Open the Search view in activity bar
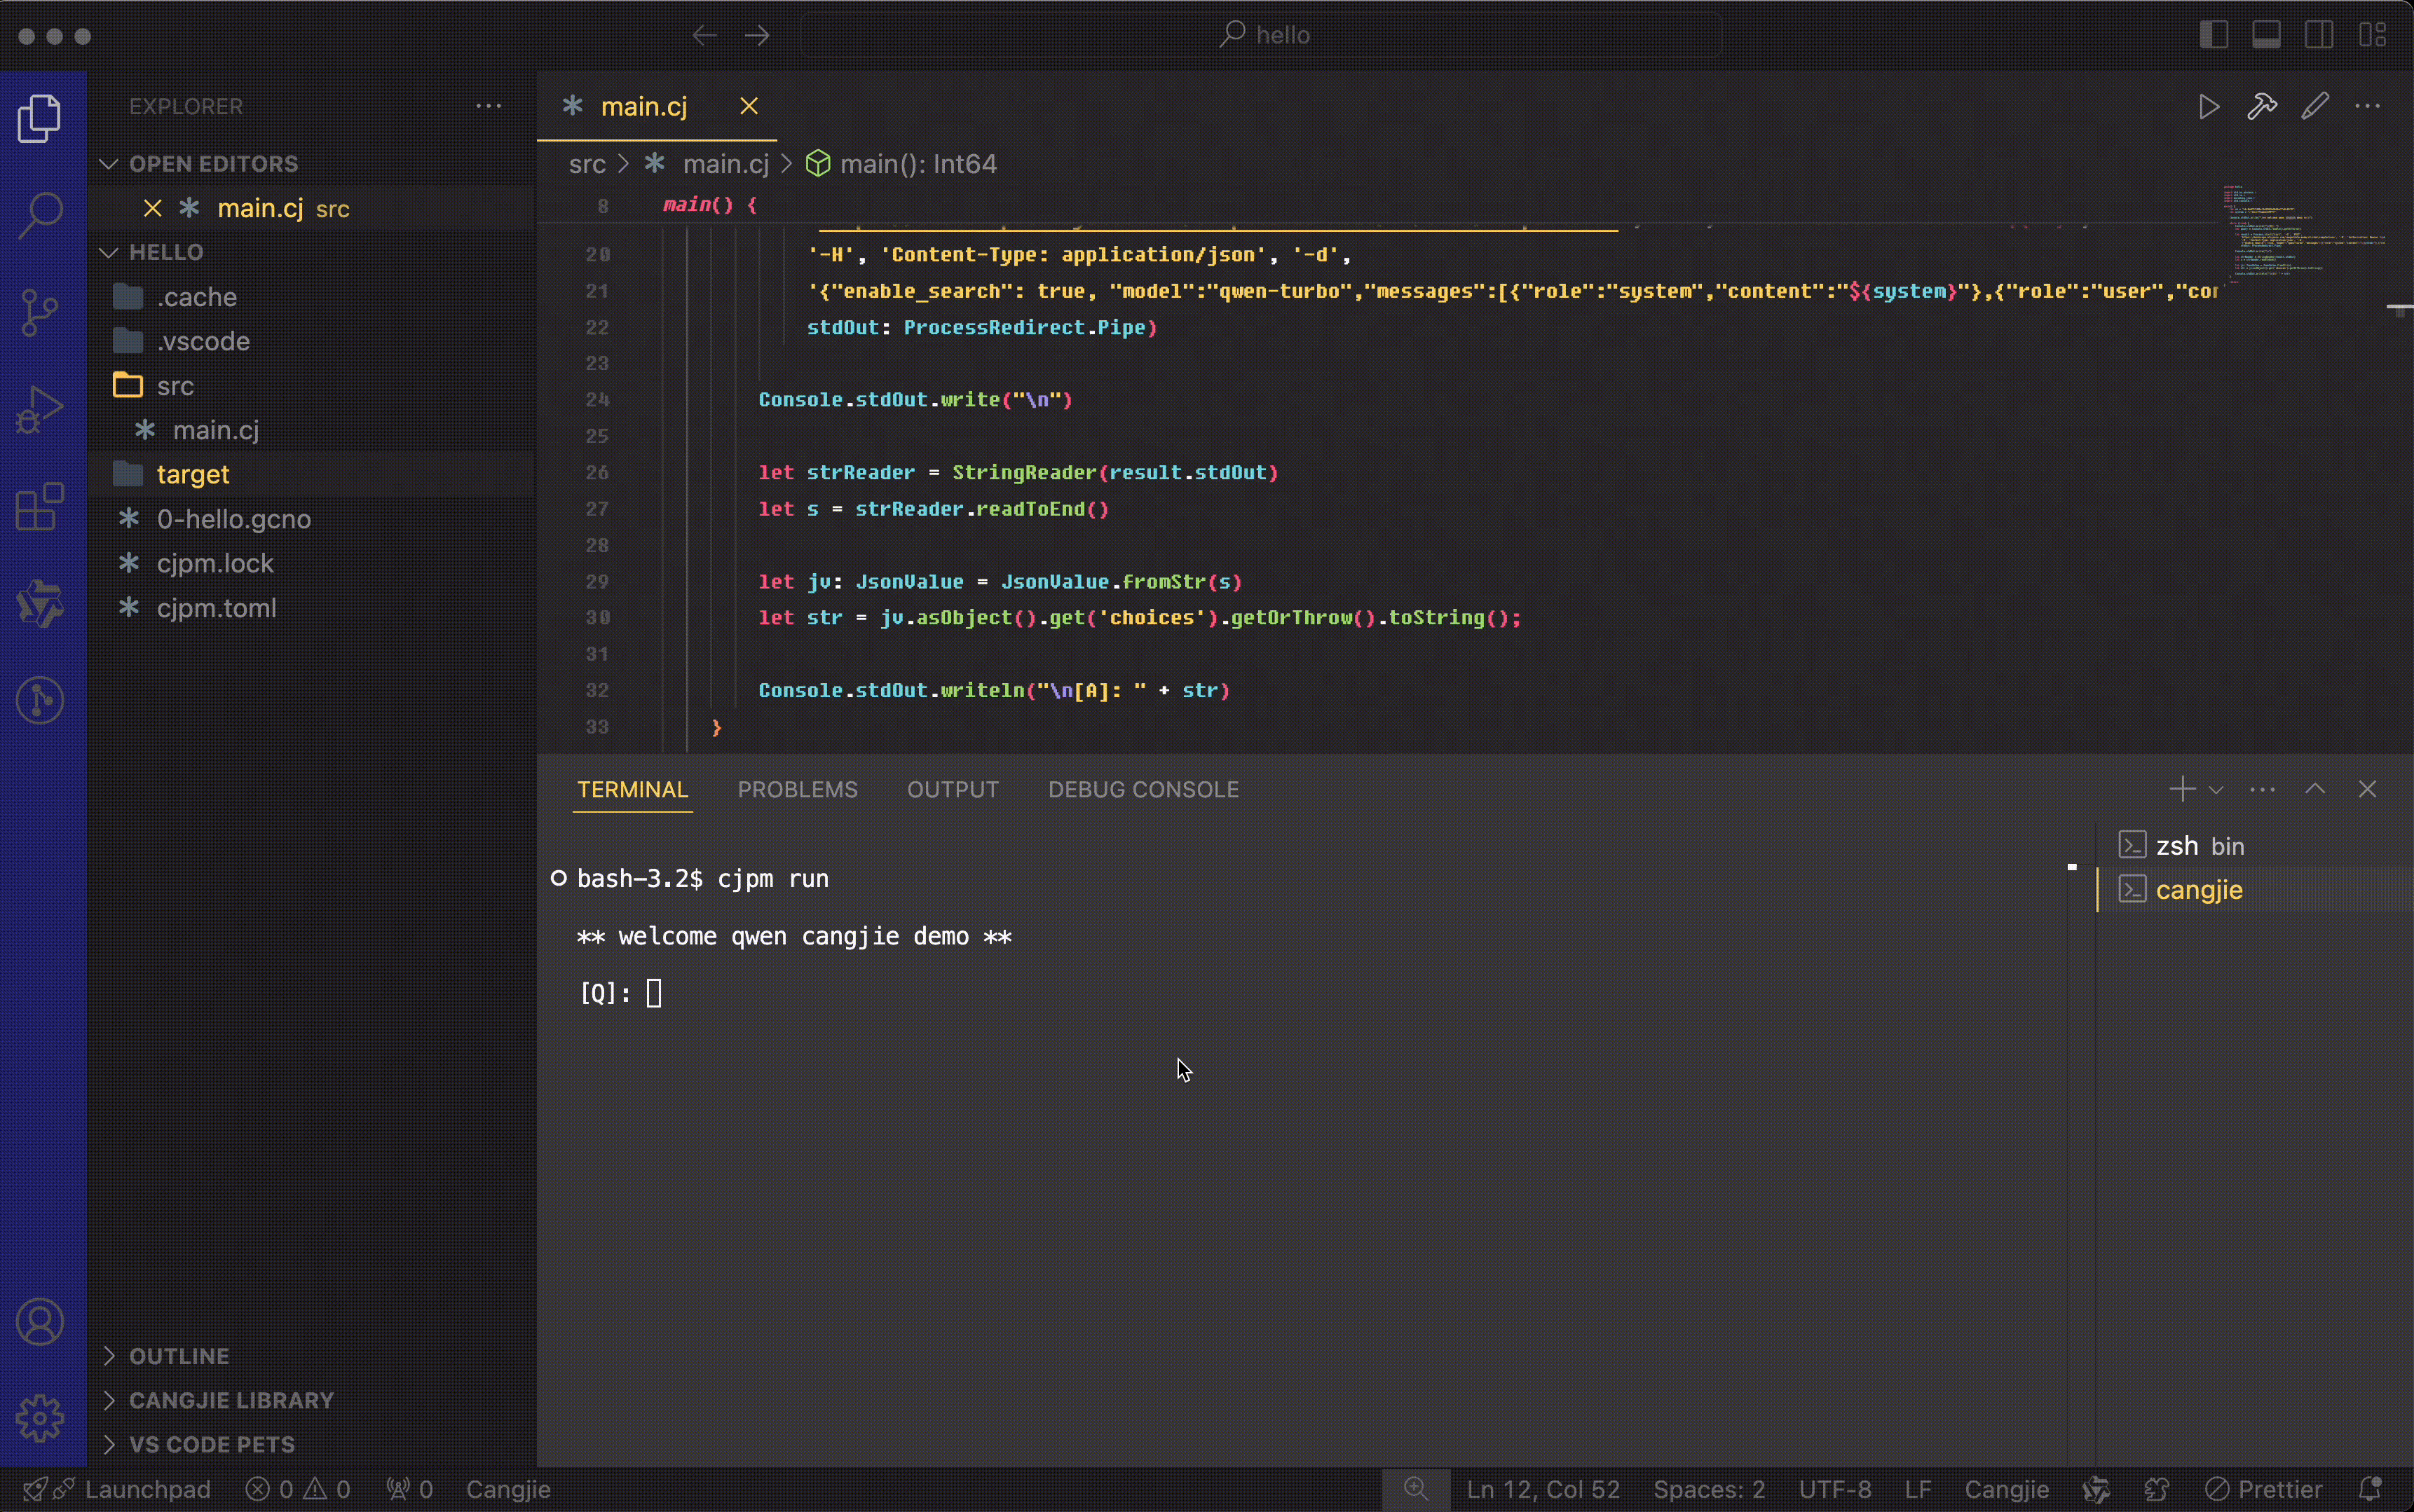 point(40,214)
